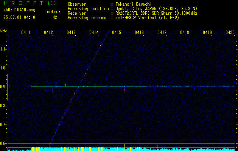Screen dimensions: 238x151
Task: Click the tall yellow signal-level bar below 0417
Action: point(157,148)
